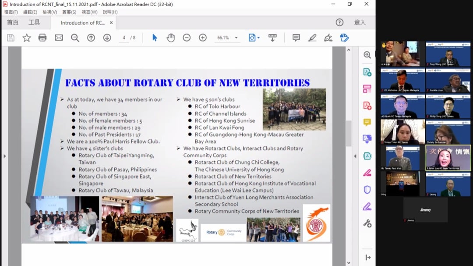
Task: Open the pink page-layout tool in right pane
Action: (367, 89)
